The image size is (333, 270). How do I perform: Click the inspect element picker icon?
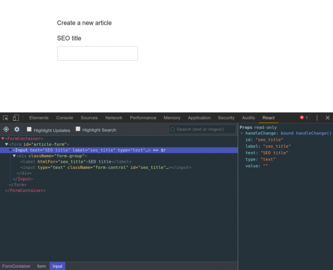[6, 118]
